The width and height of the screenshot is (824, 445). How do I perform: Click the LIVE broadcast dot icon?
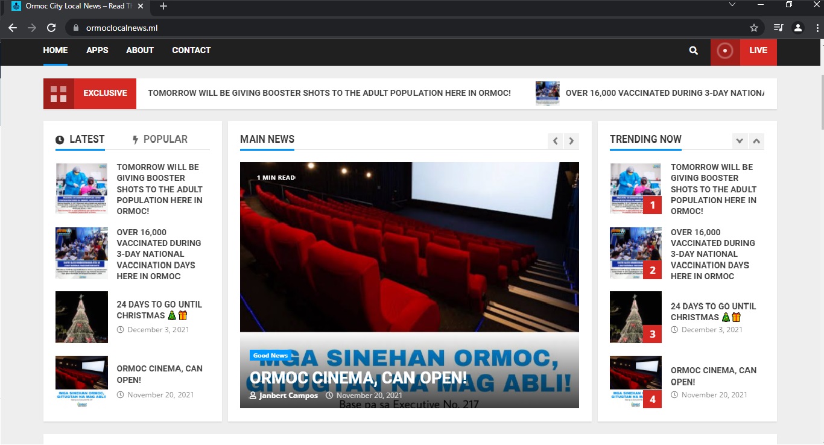tap(725, 51)
